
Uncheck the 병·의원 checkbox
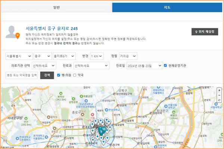(x=59, y=75)
